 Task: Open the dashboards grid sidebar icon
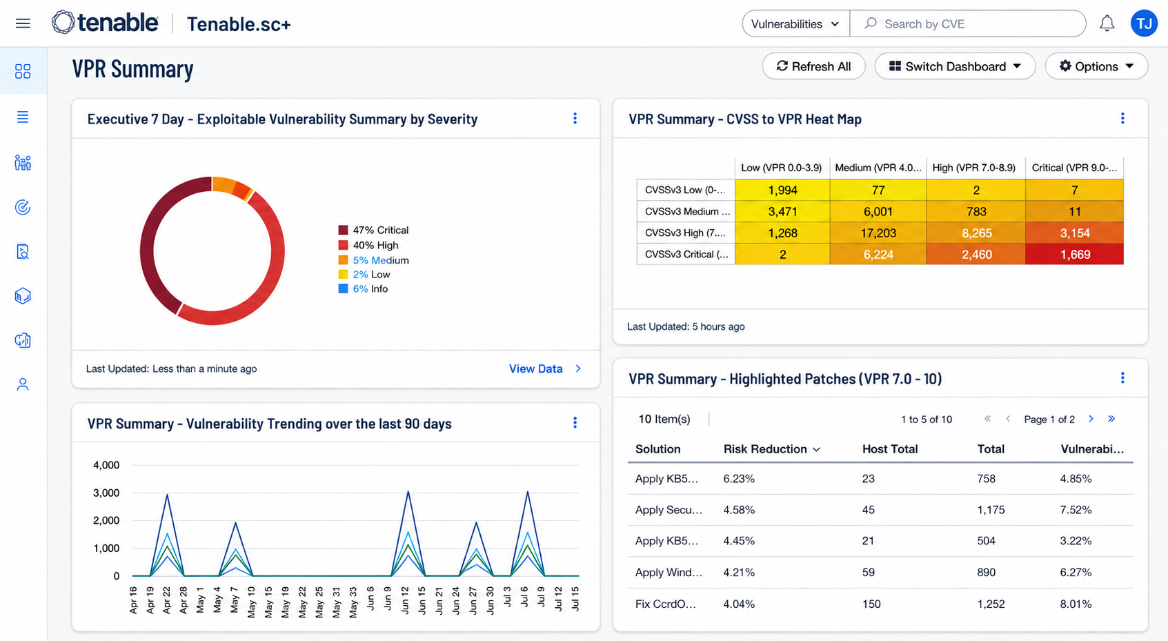[x=23, y=71]
